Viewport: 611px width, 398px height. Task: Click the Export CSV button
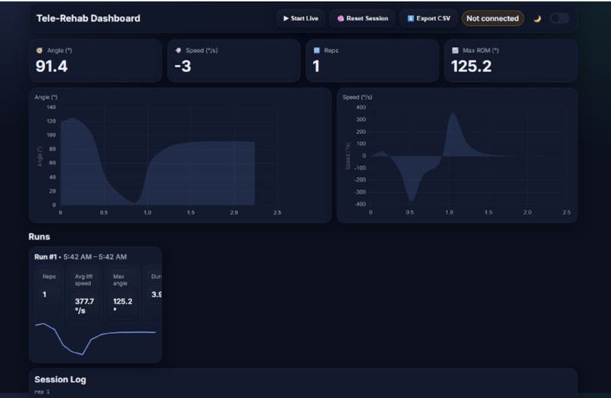pyautogui.click(x=428, y=18)
